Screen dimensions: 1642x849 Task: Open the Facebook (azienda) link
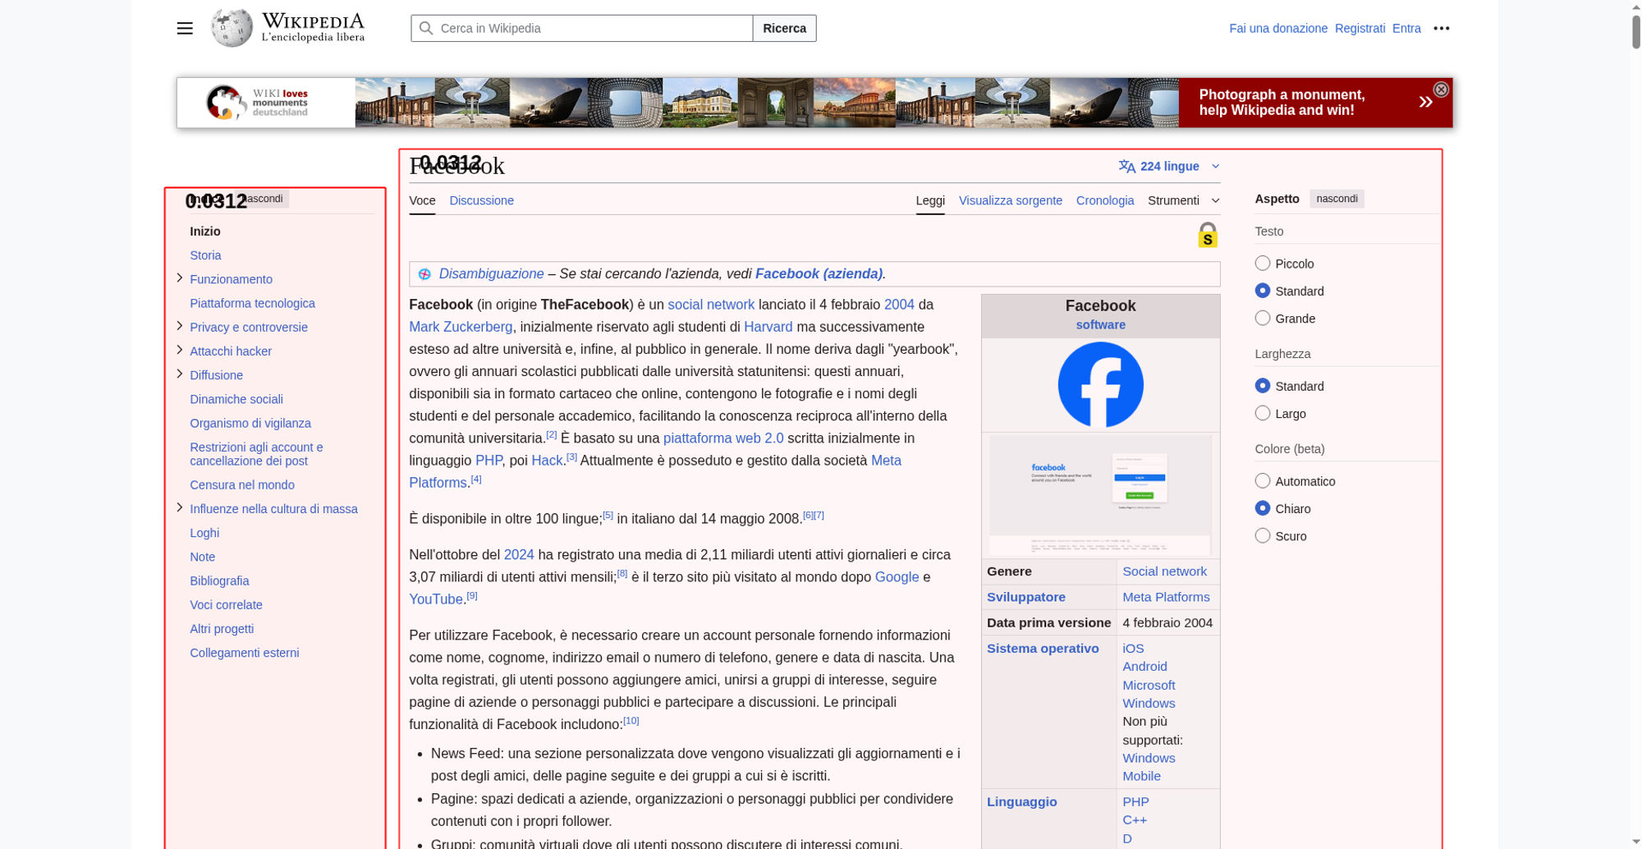coord(819,274)
